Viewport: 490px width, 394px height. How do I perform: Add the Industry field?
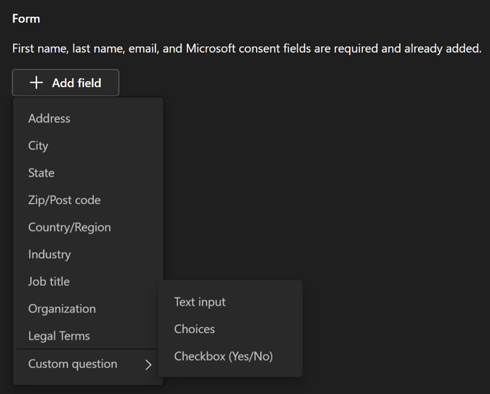coord(49,255)
